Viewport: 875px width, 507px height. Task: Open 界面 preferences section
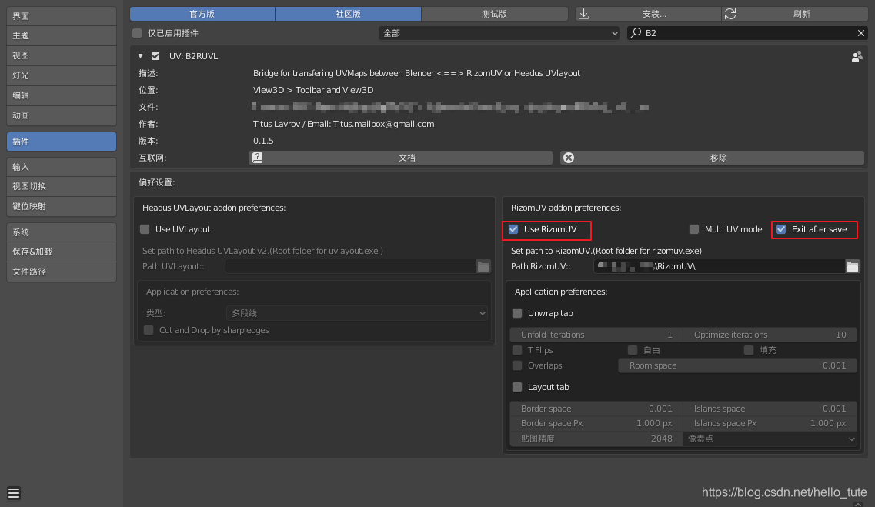(62, 16)
